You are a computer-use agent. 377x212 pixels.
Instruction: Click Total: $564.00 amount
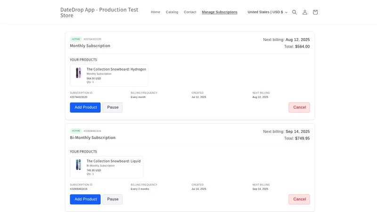(297, 46)
